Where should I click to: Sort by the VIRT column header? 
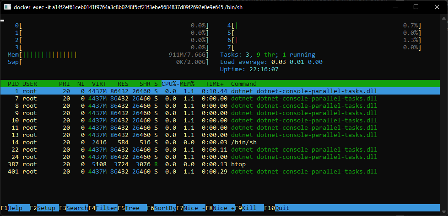(x=99, y=84)
